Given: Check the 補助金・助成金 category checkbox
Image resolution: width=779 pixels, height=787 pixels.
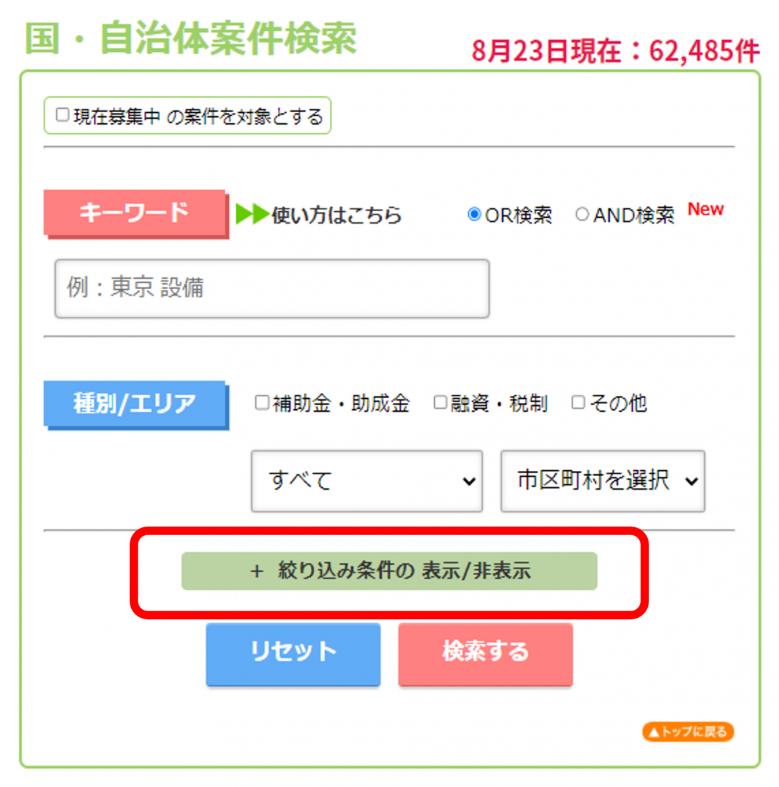Looking at the screenshot, I should 262,403.
